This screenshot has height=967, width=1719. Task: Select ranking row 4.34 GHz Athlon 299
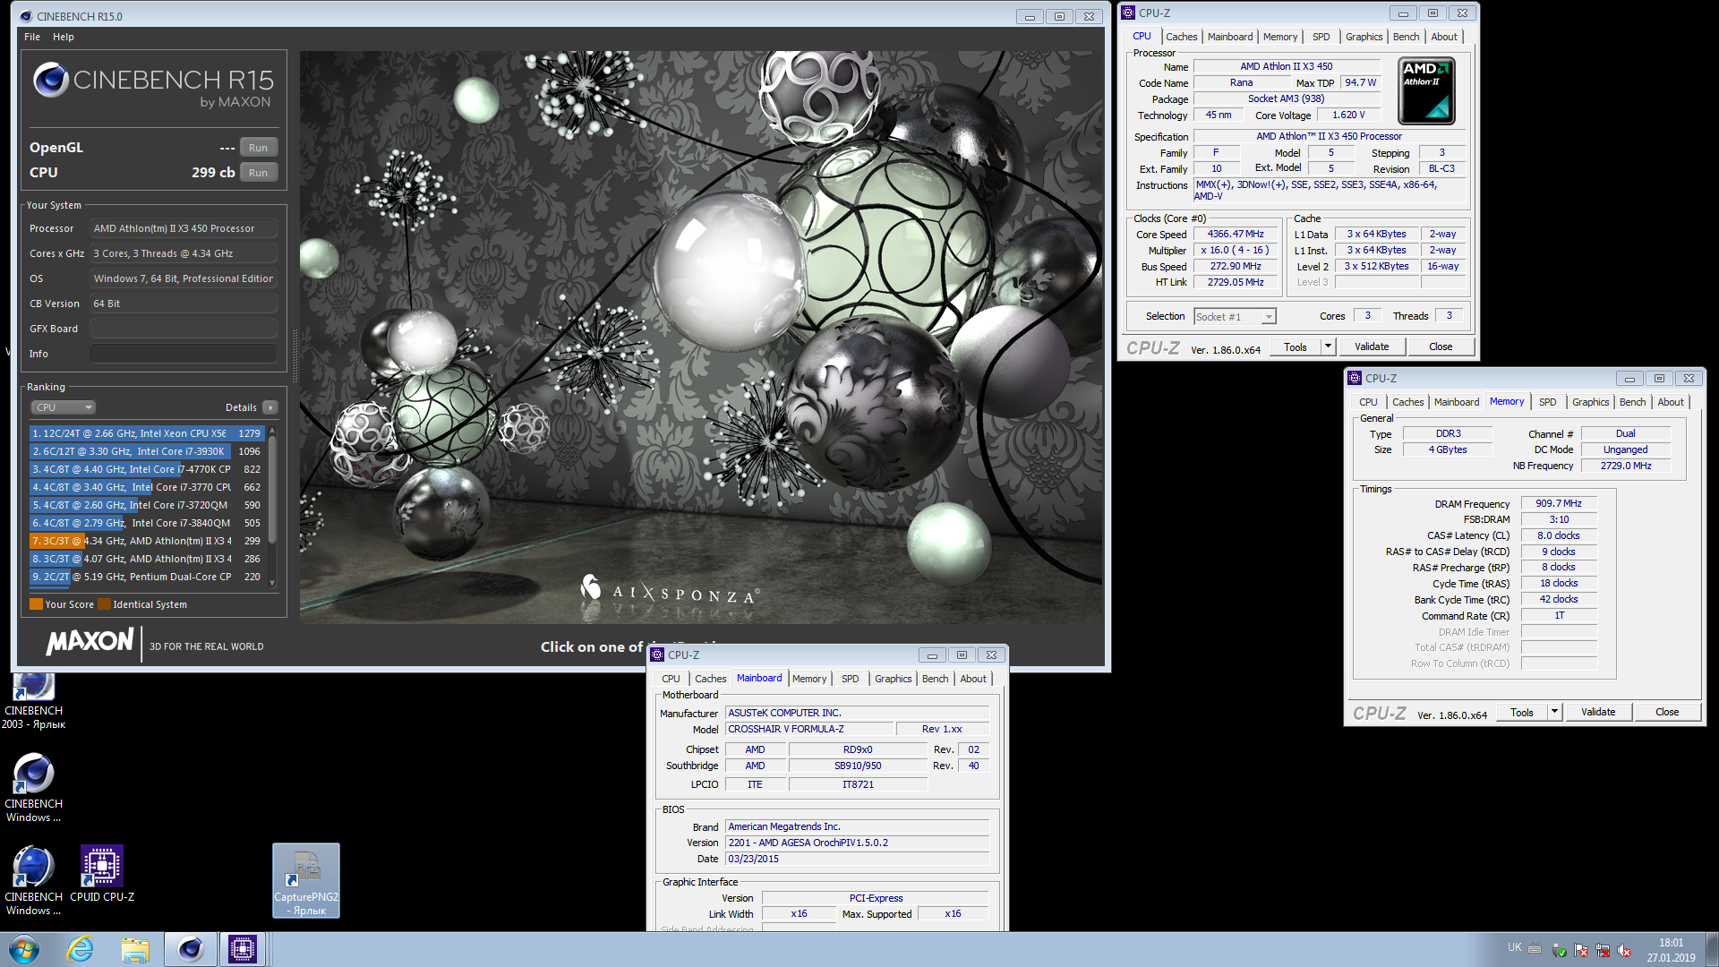click(146, 541)
